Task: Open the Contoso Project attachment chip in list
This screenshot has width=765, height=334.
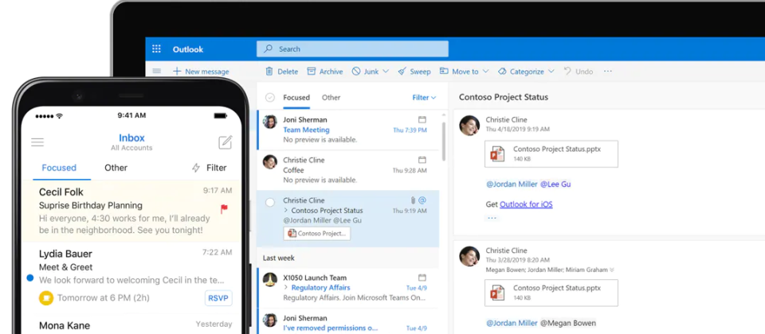Action: click(316, 233)
